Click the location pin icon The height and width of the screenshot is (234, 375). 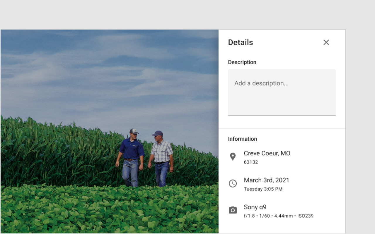[x=233, y=157]
